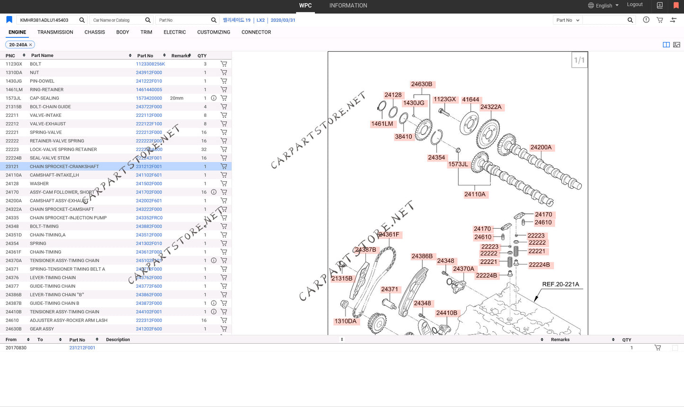This screenshot has height=407, width=684.
Task: Open the shopping cart in top toolbar
Action: pos(659,20)
